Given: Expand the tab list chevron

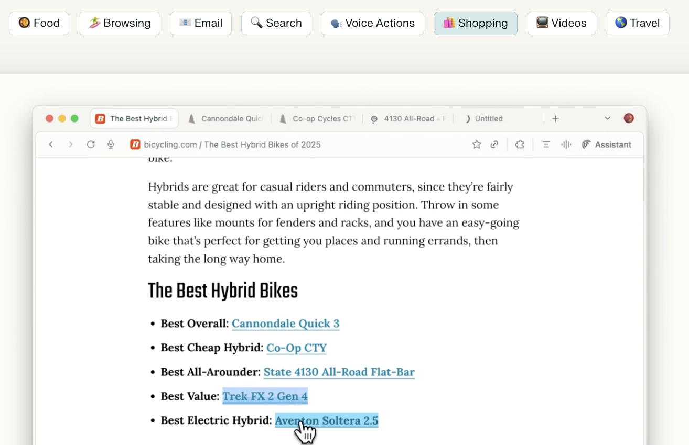Looking at the screenshot, I should pos(607,118).
